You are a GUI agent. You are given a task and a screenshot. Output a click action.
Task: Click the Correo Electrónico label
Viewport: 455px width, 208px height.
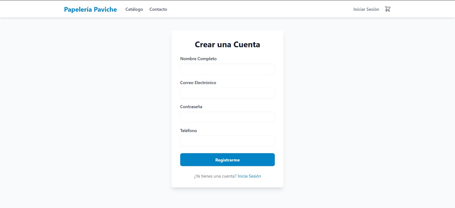pos(198,83)
